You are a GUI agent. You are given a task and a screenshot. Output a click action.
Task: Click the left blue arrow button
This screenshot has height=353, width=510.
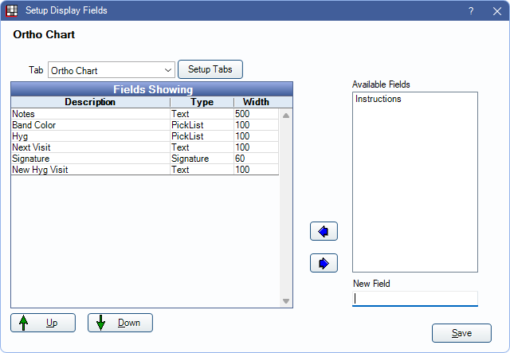(324, 231)
